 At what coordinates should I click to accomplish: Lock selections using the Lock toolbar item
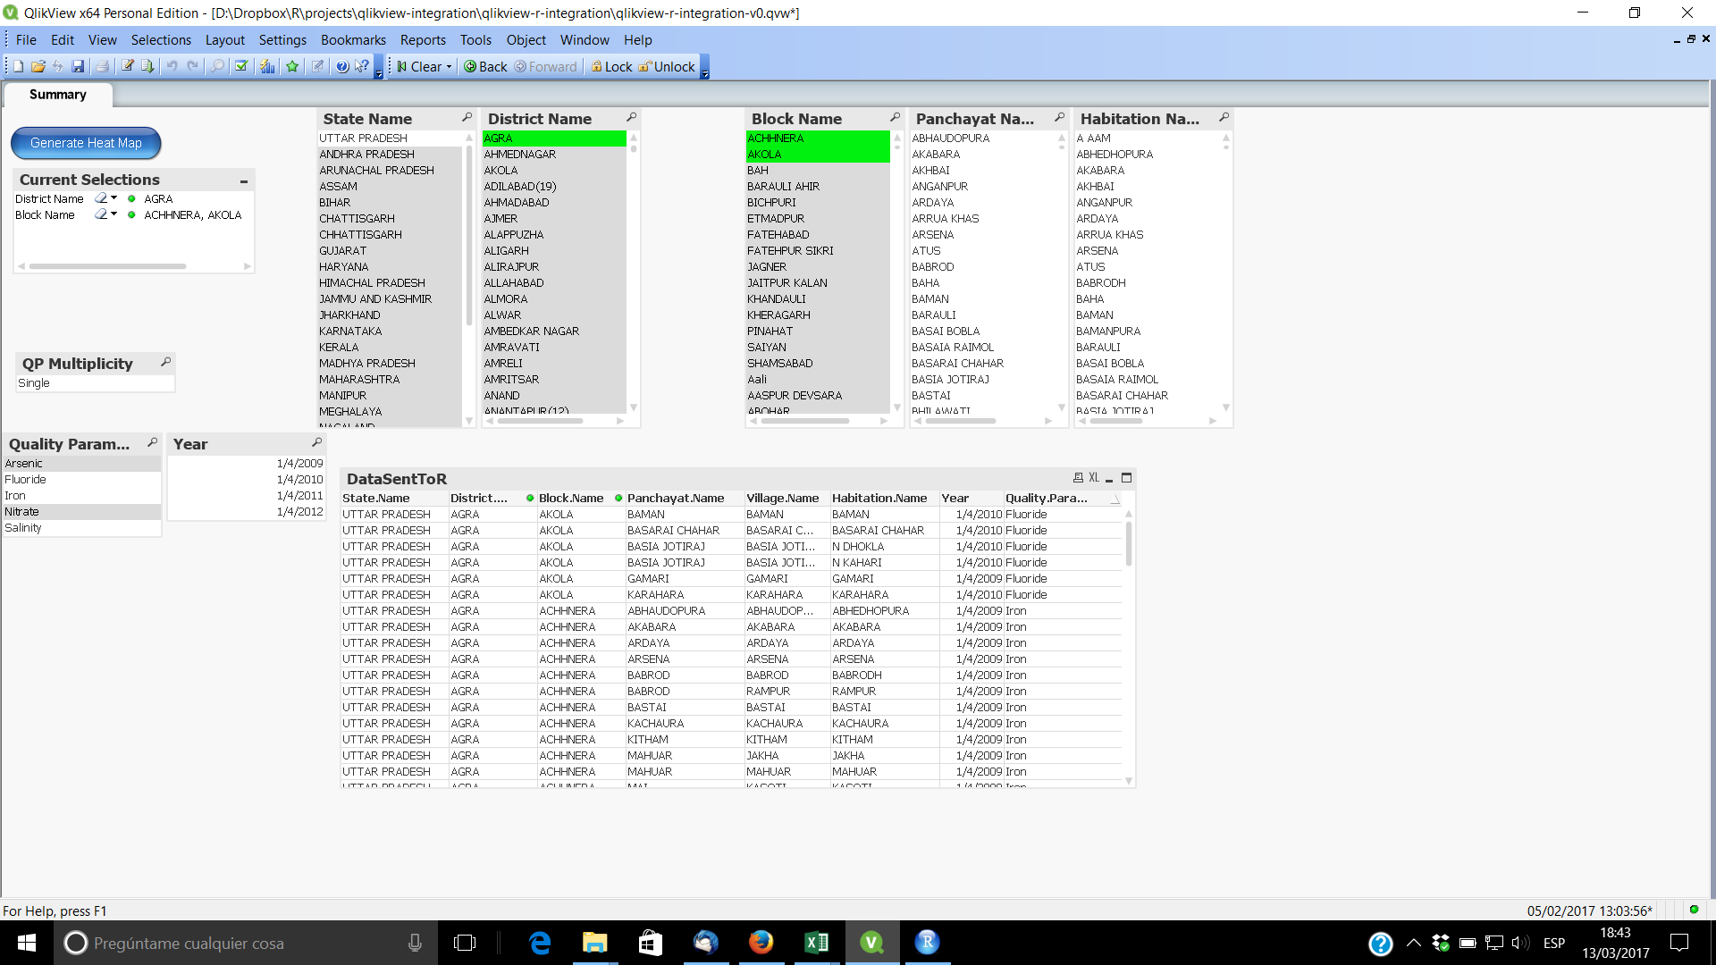click(x=611, y=66)
